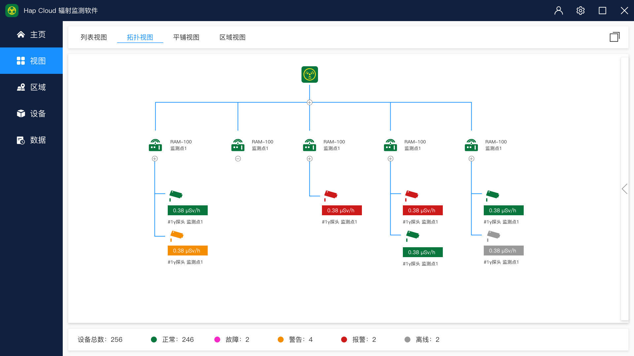Open 数据 data section in sidebar
Image resolution: width=634 pixels, height=356 pixels.
tap(31, 140)
